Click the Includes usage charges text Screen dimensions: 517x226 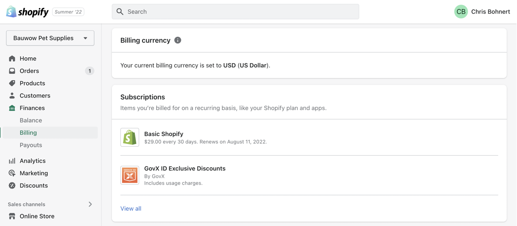[173, 183]
